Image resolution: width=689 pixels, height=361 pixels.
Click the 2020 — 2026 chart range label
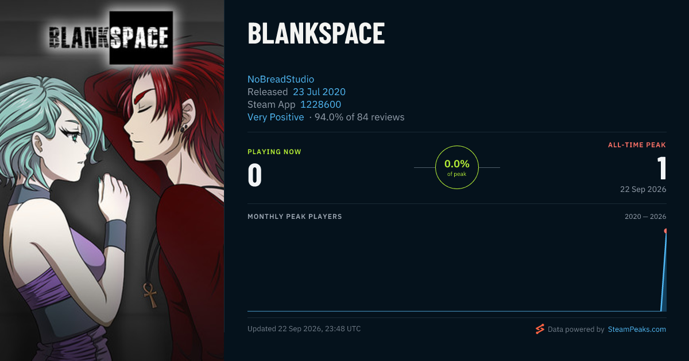click(x=645, y=217)
